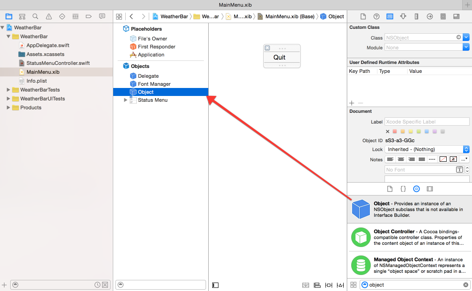Click the MainMenu.xib (Base) breadcrumb

tap(290, 16)
